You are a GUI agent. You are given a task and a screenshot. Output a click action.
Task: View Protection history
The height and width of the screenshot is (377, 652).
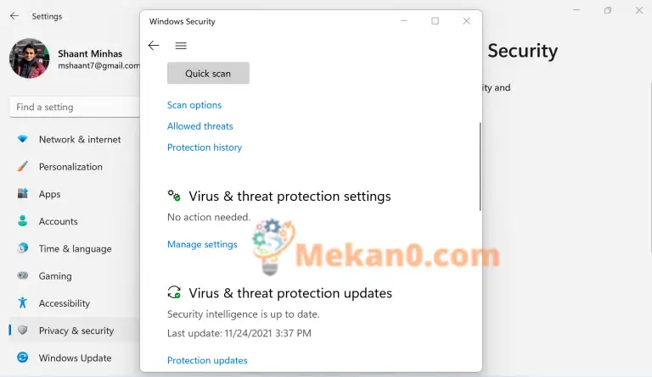(x=205, y=147)
